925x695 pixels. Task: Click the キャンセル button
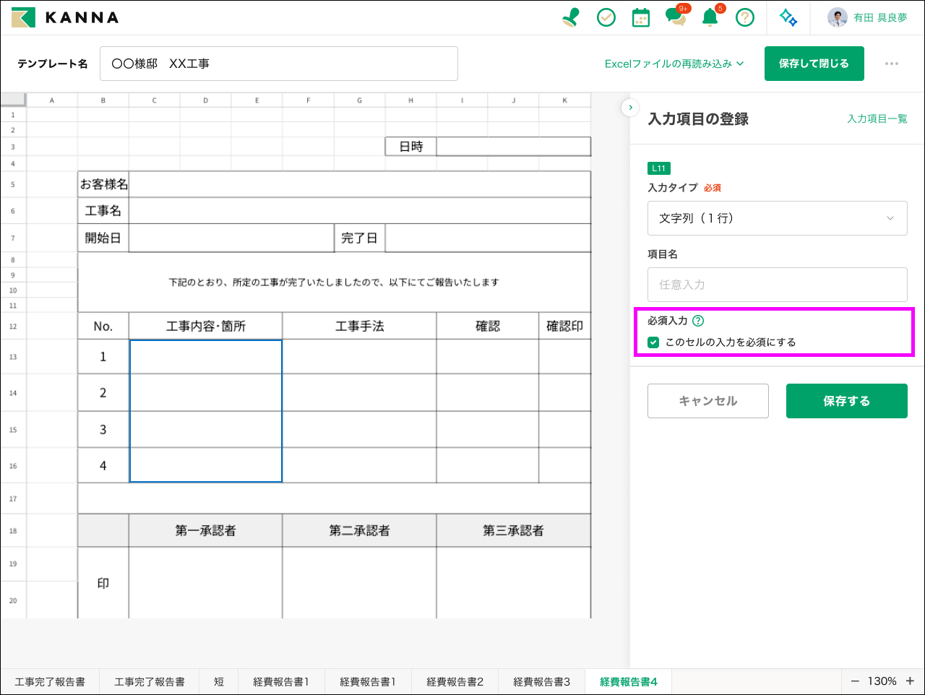707,401
